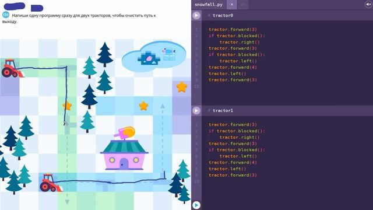
Task: Run the tractor0 code block
Action: pyautogui.click(x=196, y=16)
